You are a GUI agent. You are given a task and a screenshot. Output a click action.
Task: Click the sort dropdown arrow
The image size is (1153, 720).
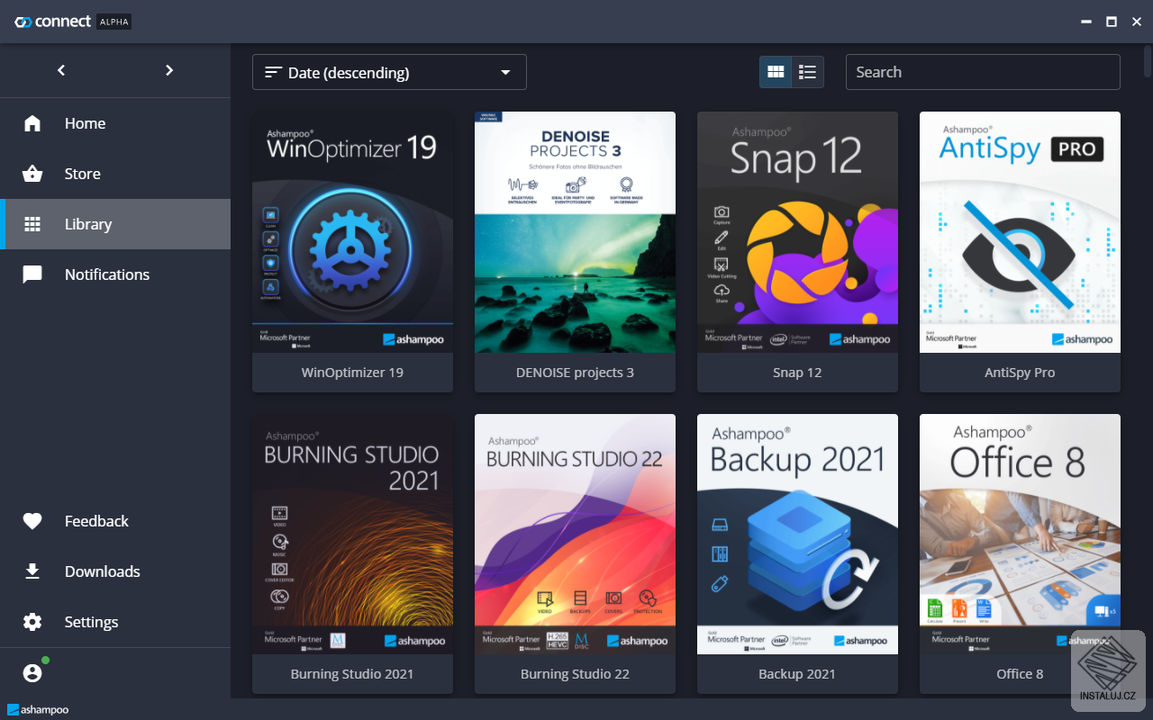505,73
